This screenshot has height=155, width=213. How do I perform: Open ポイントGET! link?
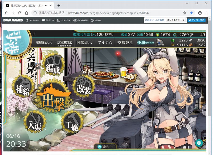81,20
